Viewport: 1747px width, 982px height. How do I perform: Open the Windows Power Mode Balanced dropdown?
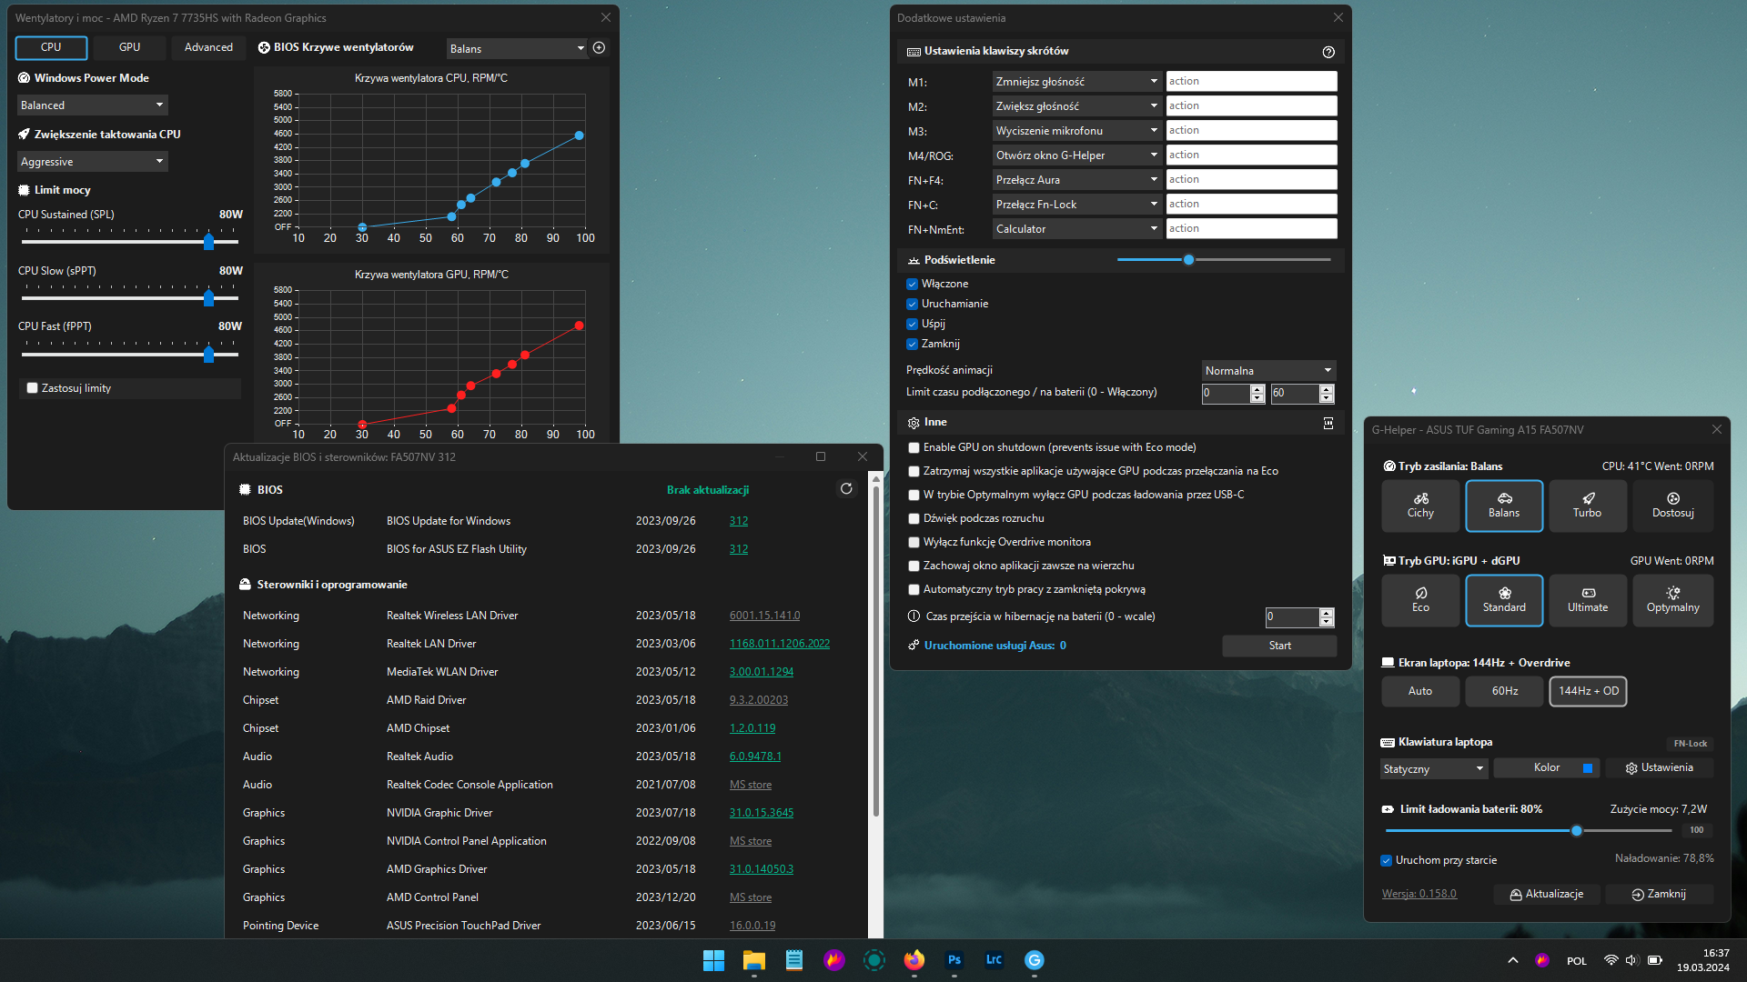click(x=93, y=105)
